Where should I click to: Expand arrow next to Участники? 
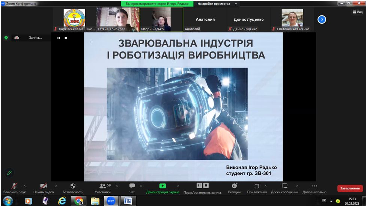(x=117, y=186)
